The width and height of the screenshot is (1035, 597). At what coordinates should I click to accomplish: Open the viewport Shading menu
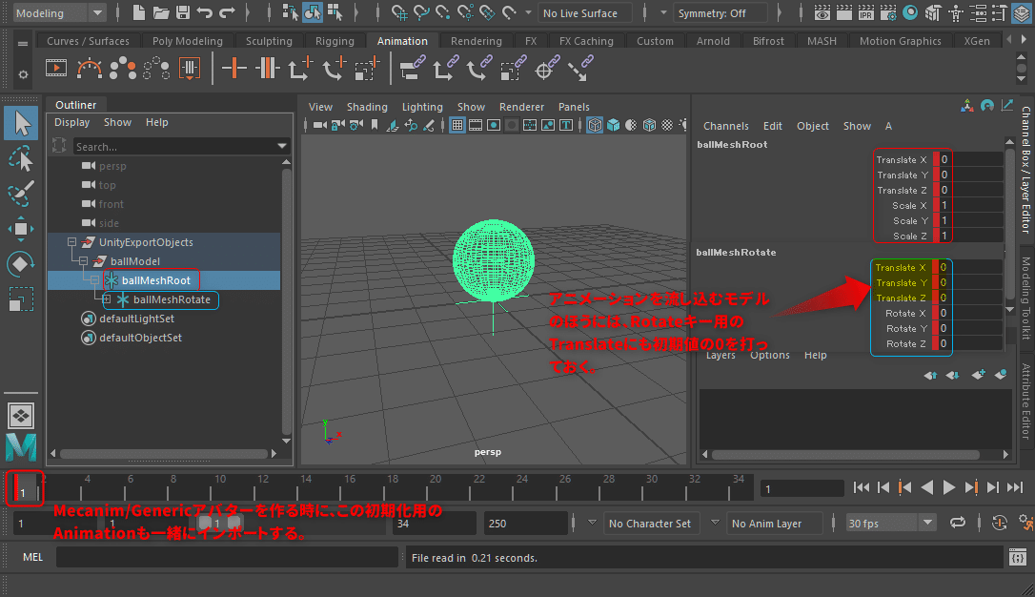point(367,107)
